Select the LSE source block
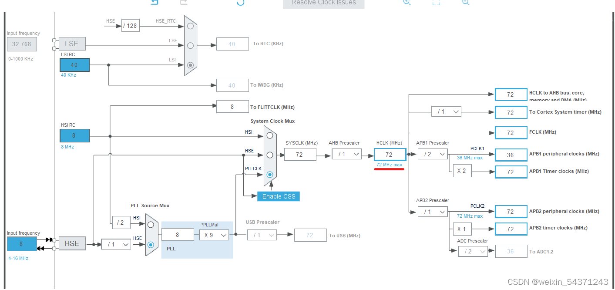 [x=72, y=43]
